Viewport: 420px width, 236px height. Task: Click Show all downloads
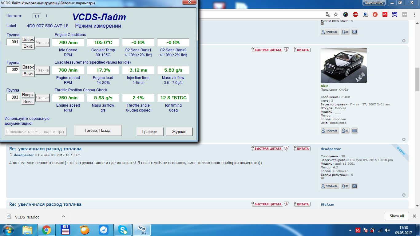point(397,216)
